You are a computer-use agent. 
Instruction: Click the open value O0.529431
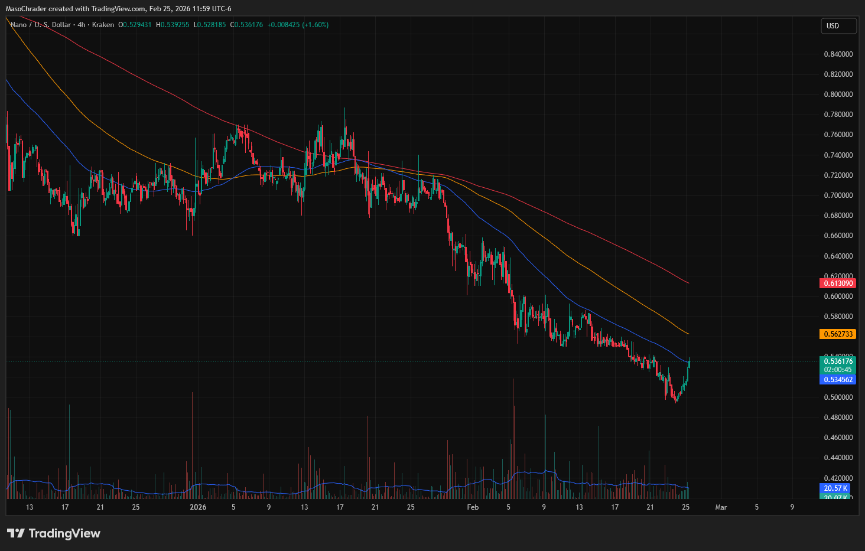click(135, 25)
